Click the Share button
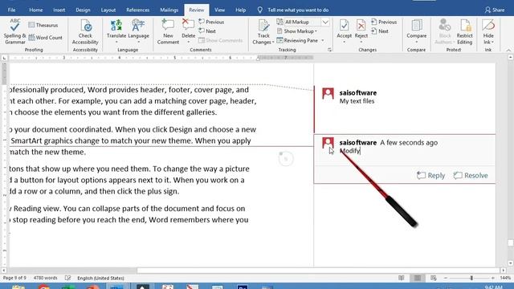Image resolution: width=514 pixels, height=289 pixels. (x=495, y=10)
